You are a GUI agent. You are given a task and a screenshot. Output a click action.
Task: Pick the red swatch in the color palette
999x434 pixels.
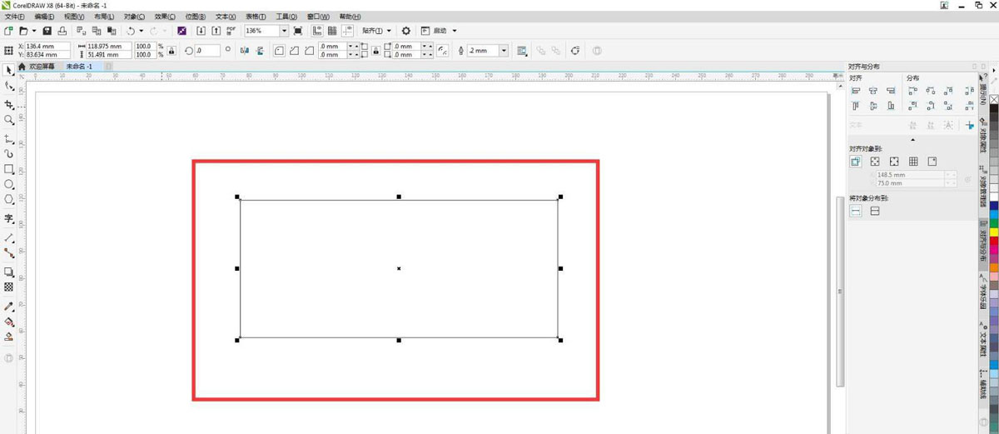click(x=993, y=241)
